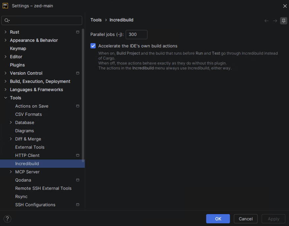Click the project-level marker icon beside Rust
Screen dimensions: 289x226
coord(78,32)
